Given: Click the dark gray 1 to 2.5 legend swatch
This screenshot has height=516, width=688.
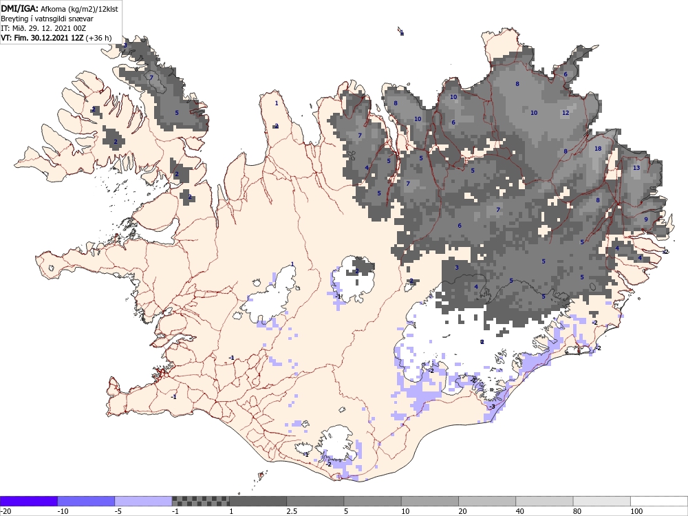Looking at the screenshot, I should coord(258,501).
